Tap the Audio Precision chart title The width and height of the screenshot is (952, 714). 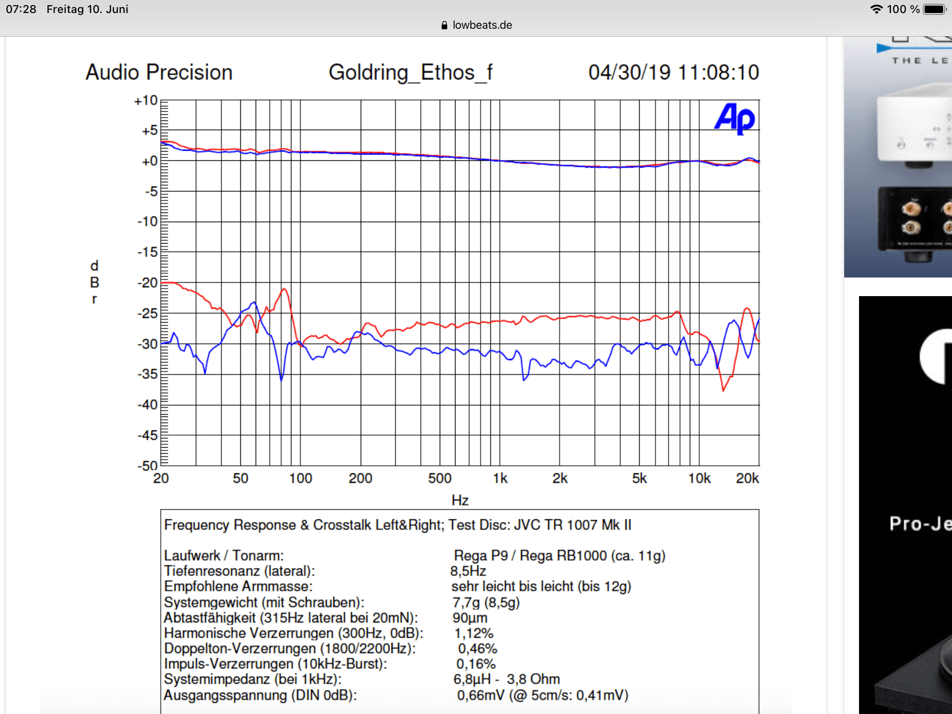click(159, 73)
